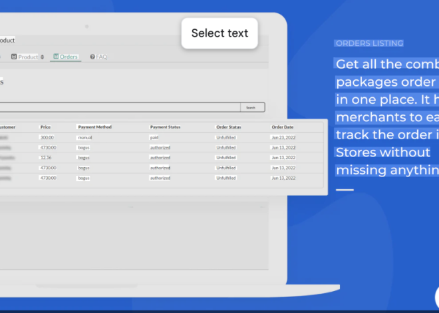Click the Payment Status column header
The height and width of the screenshot is (313, 439).
click(x=165, y=127)
